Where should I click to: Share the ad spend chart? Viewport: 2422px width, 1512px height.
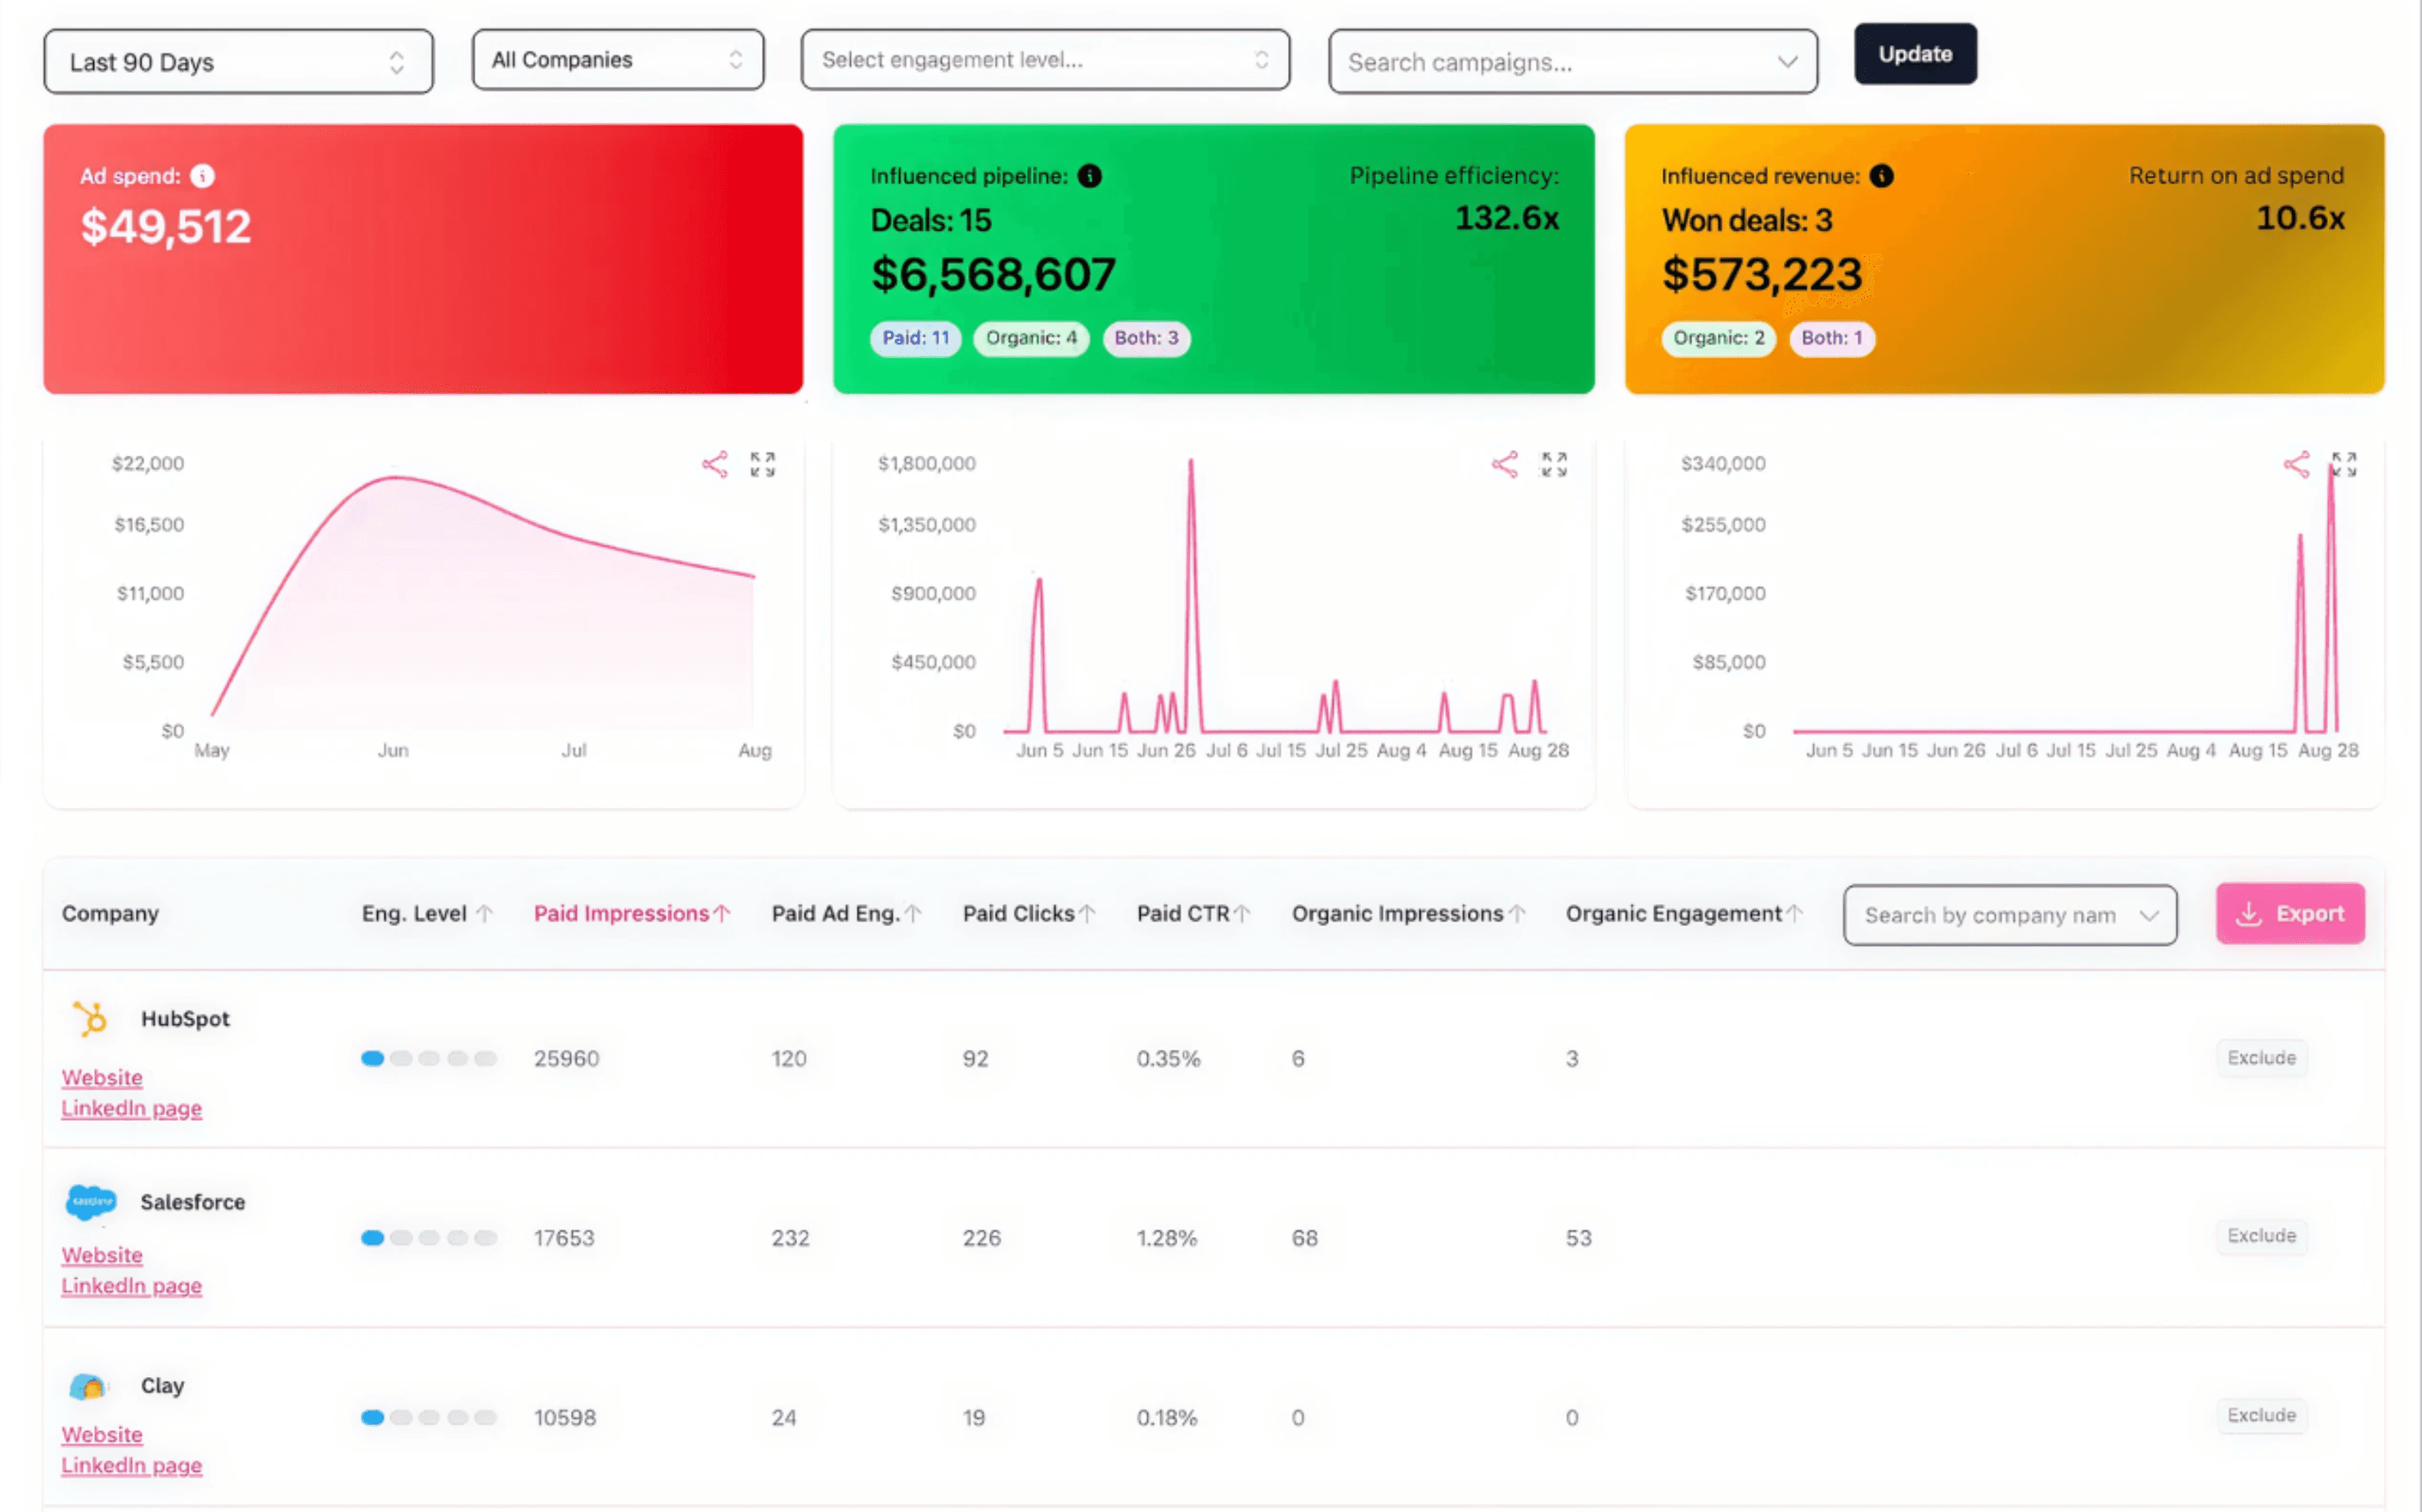[714, 464]
